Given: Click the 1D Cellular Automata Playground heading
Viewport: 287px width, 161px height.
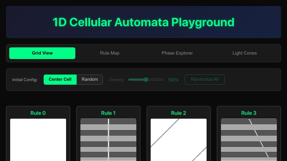Looking at the screenshot, I should (143, 22).
